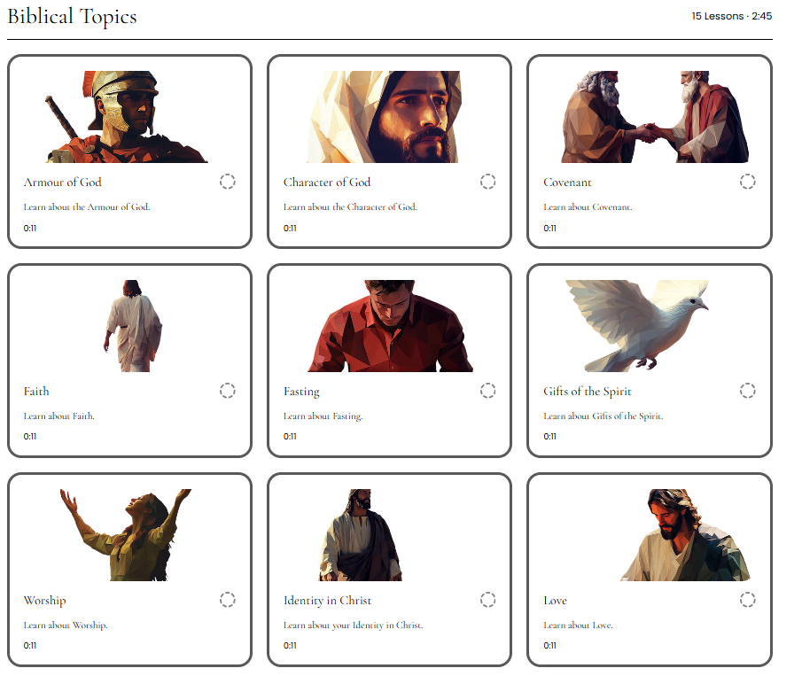Mark the Fasting lesson circle as complete
The width and height of the screenshot is (802, 676).
tap(488, 391)
